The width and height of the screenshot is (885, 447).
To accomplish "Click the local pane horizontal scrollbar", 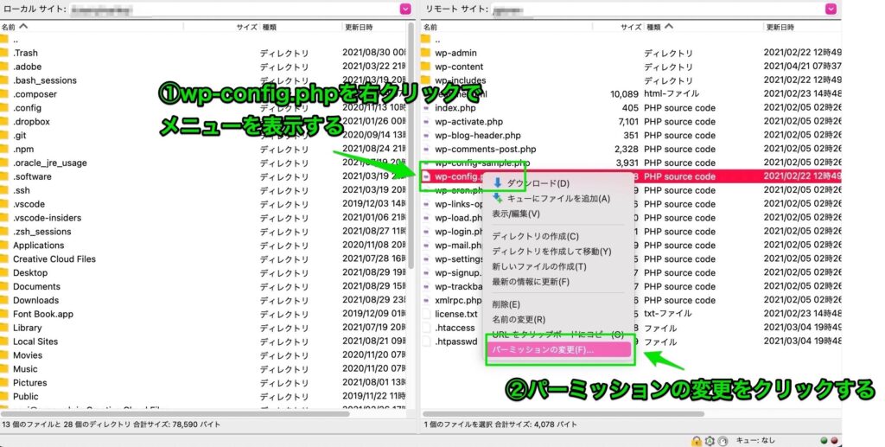I will [x=175, y=413].
